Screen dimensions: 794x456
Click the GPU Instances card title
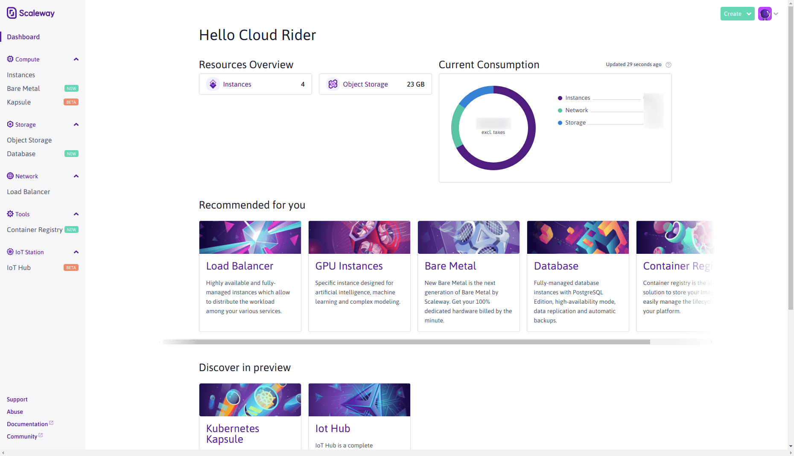click(x=349, y=266)
